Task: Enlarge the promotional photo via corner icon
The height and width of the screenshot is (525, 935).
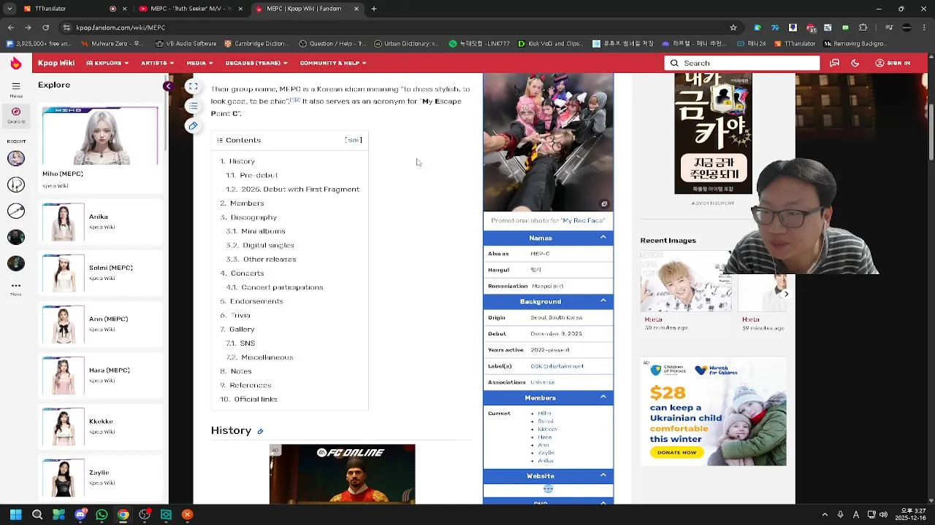Action: tap(604, 204)
